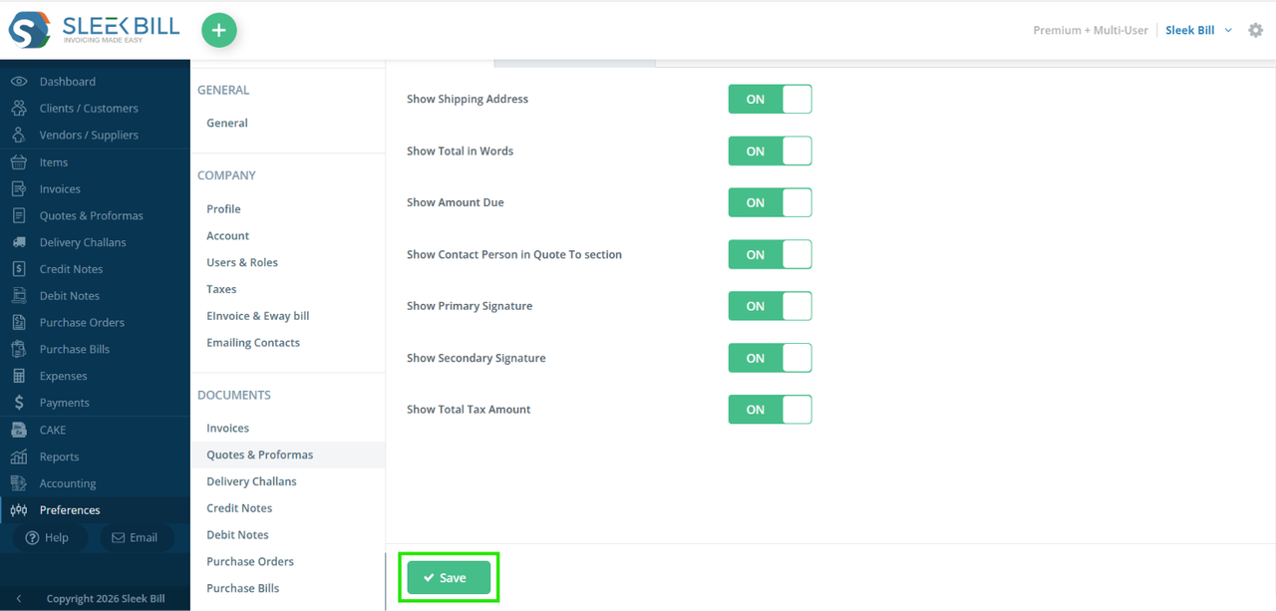Viewport: 1276px width, 611px height.
Task: Click the Delivery Challans truck icon
Action: (19, 242)
